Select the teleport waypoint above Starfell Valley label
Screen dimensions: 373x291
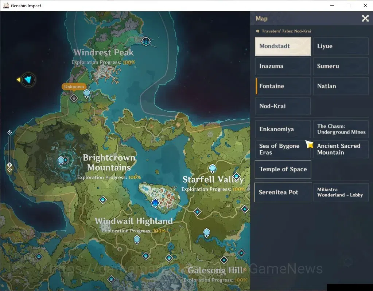coord(213,168)
